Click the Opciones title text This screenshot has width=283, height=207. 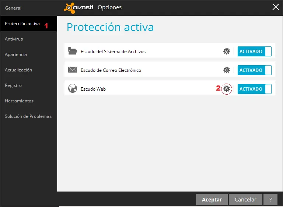[109, 8]
